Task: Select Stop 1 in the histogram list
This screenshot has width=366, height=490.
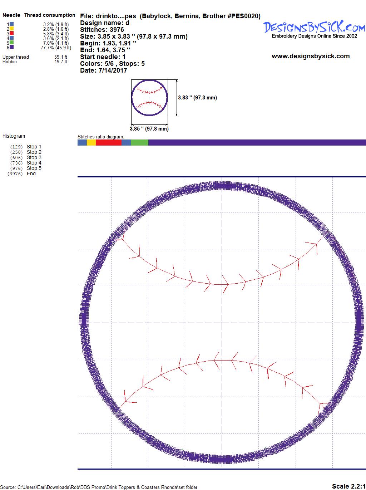Action: pos(34,147)
